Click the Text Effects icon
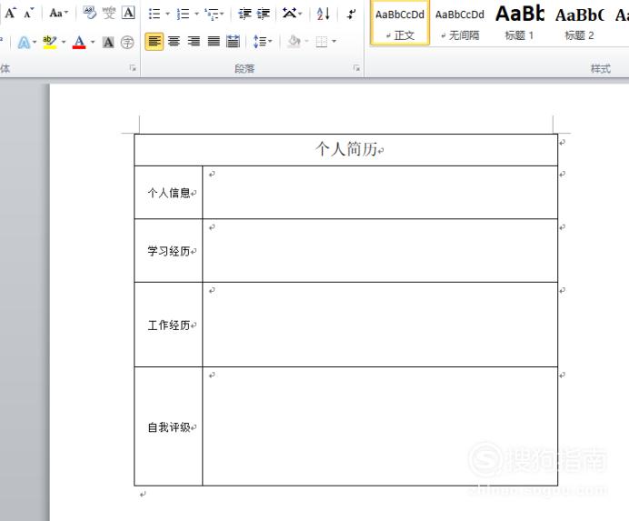This screenshot has width=629, height=521. tap(24, 42)
